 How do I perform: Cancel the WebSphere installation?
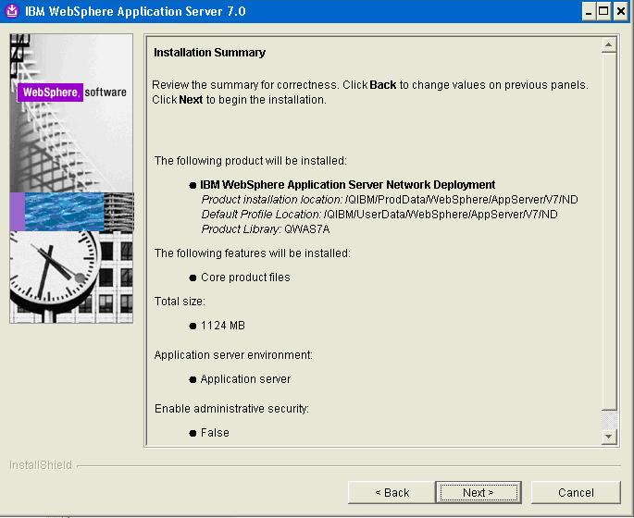576,492
